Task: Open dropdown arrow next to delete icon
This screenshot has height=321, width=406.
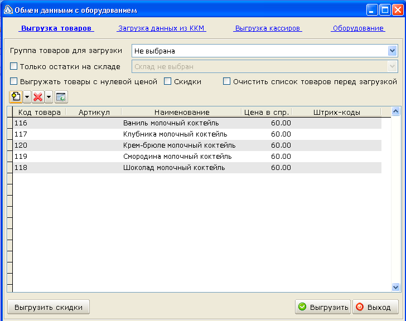Action: (x=49, y=98)
